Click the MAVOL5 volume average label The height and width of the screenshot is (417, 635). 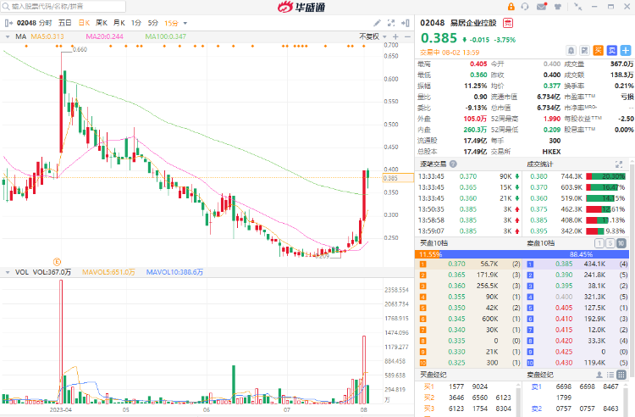108,272
